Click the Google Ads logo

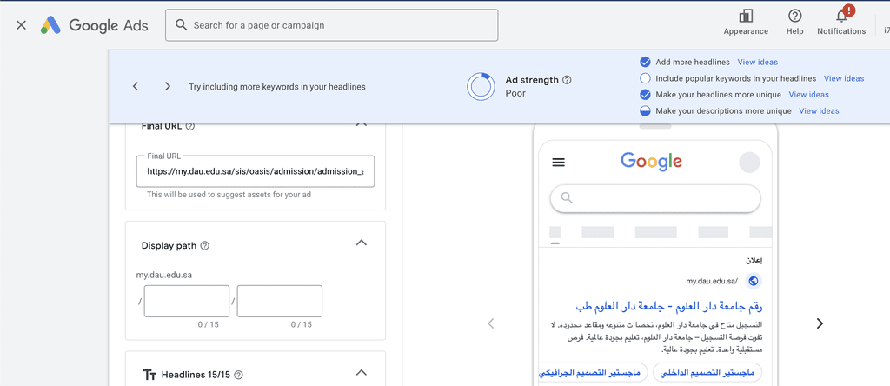tap(94, 25)
